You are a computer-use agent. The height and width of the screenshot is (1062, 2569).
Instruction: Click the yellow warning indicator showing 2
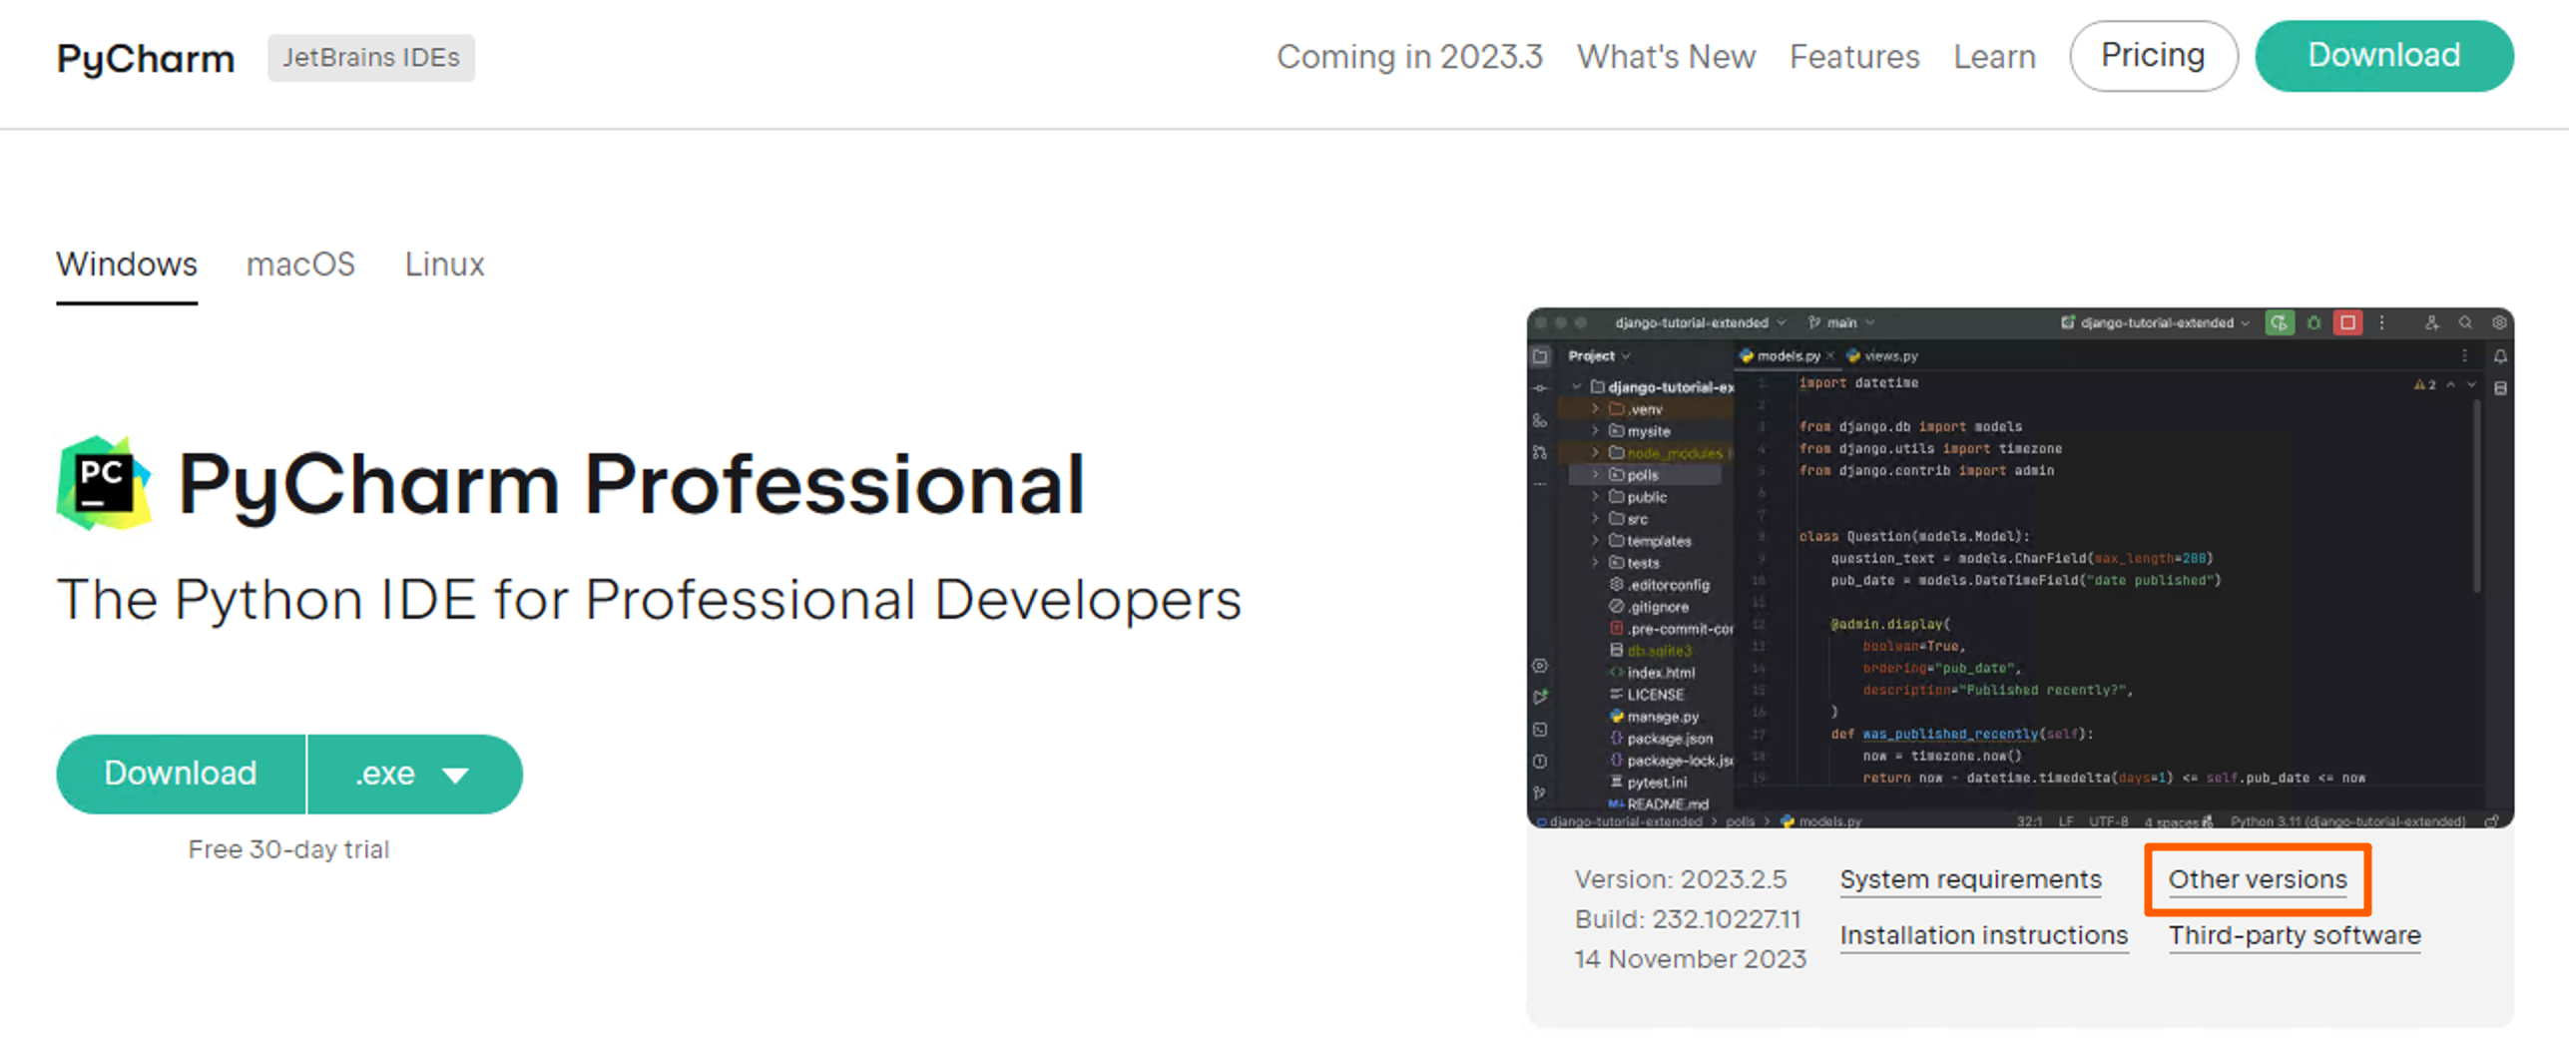click(x=2425, y=384)
